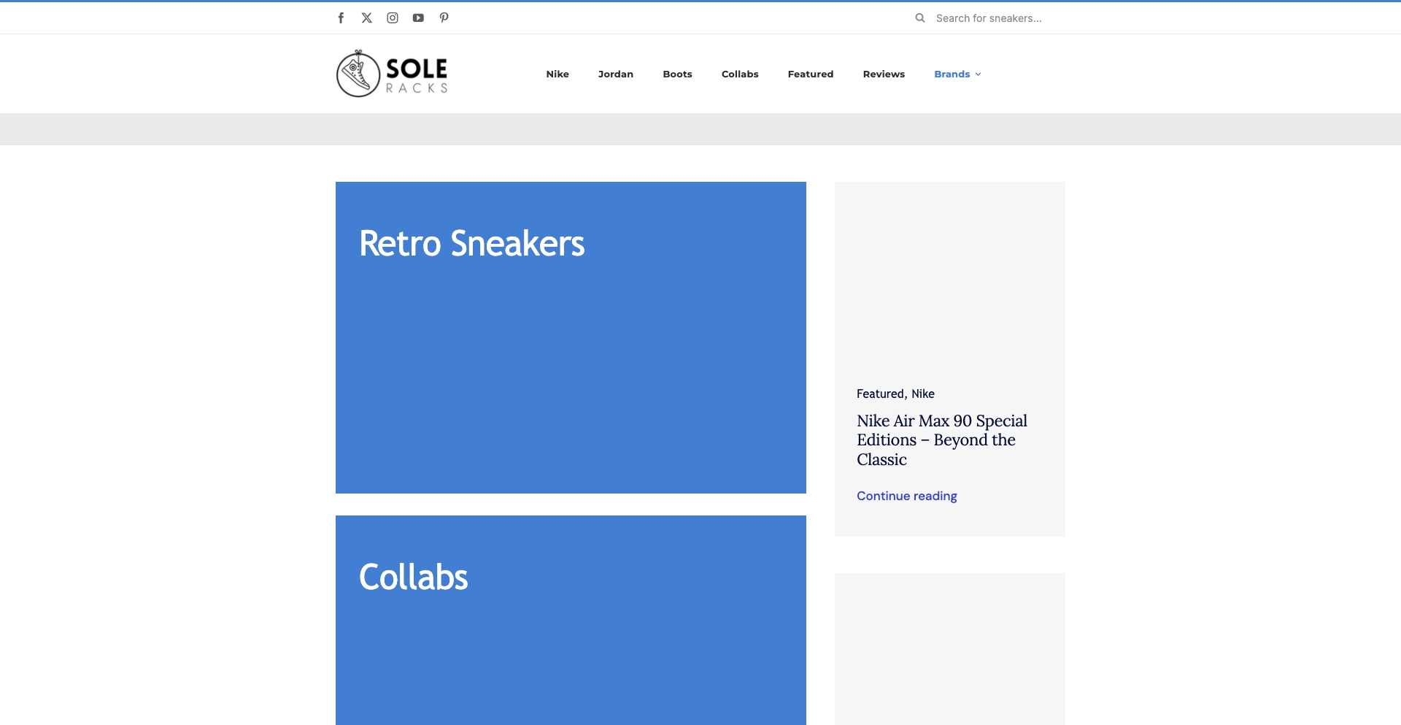
Task: Select the Jordan navigation item
Action: tap(616, 74)
